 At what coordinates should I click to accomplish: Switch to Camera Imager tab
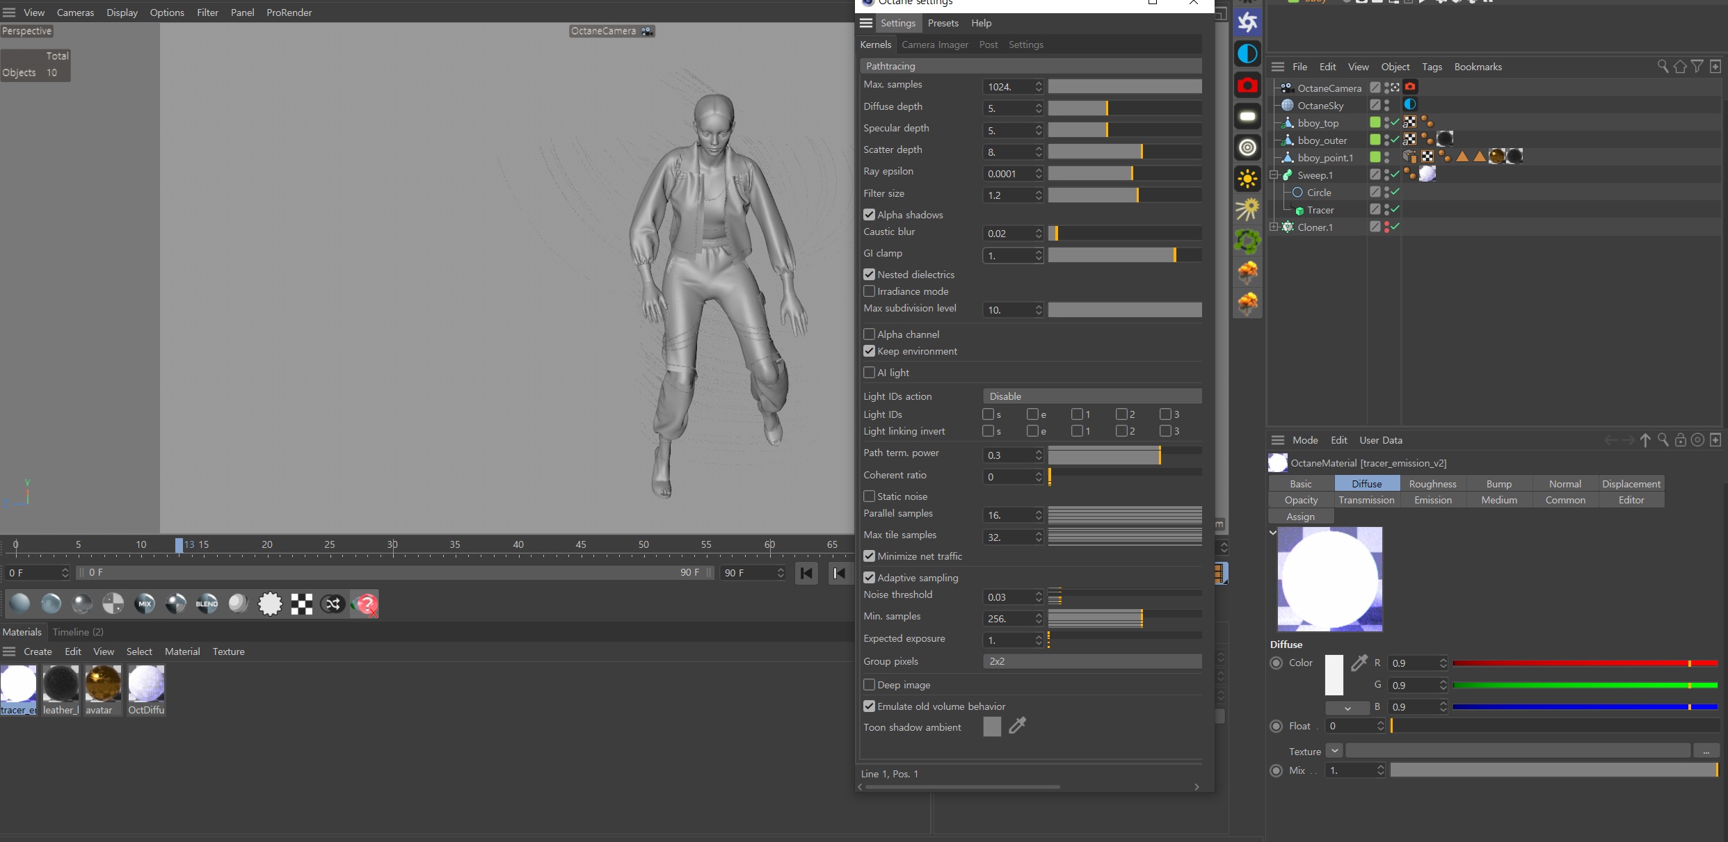(x=936, y=44)
